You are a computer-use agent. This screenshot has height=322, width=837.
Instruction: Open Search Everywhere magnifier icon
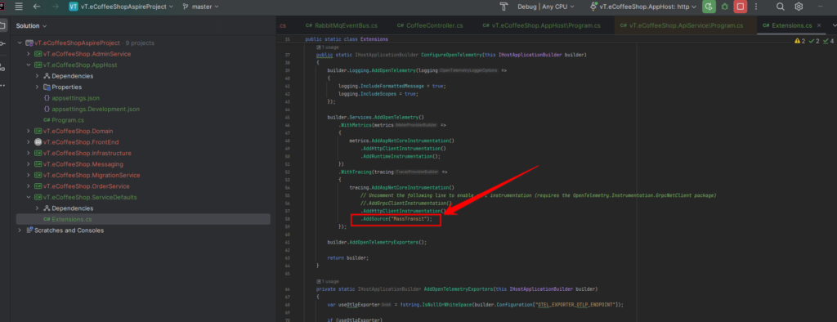click(x=780, y=7)
